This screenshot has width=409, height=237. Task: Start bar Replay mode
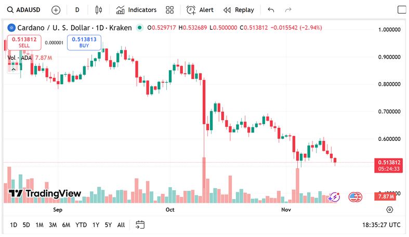pos(239,10)
